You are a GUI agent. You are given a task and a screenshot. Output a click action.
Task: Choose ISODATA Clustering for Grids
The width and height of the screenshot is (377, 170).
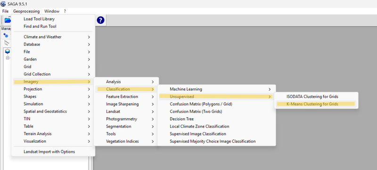316,97
